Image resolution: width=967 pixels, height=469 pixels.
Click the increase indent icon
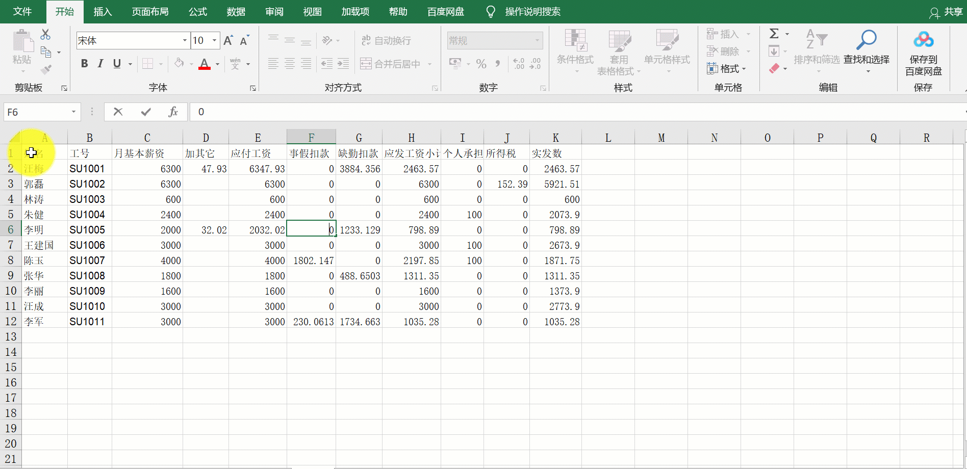(343, 64)
